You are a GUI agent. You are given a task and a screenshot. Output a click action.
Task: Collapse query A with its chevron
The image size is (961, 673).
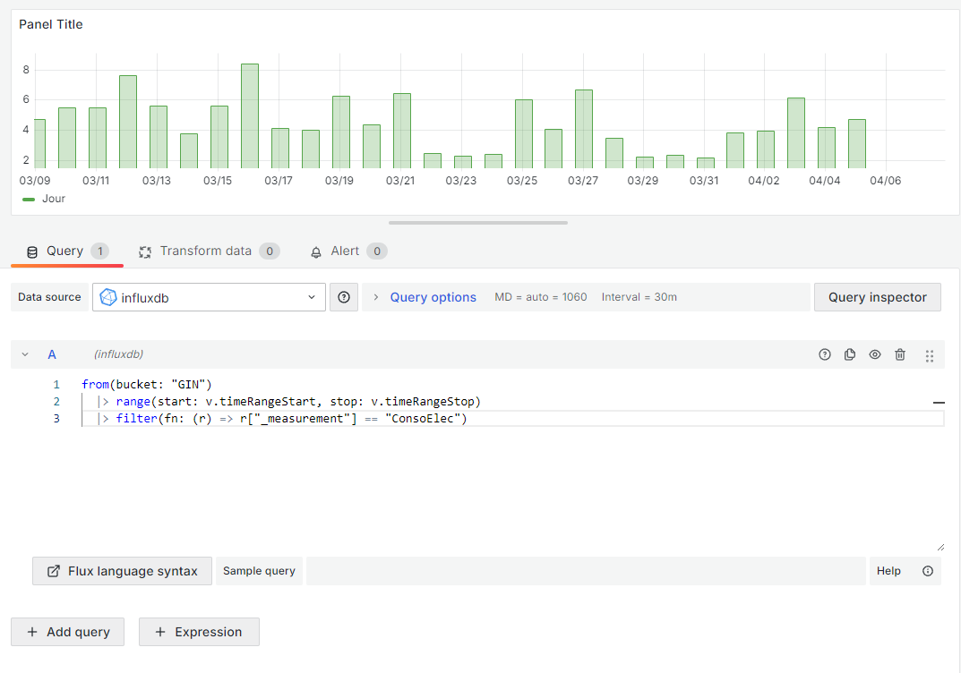point(25,354)
